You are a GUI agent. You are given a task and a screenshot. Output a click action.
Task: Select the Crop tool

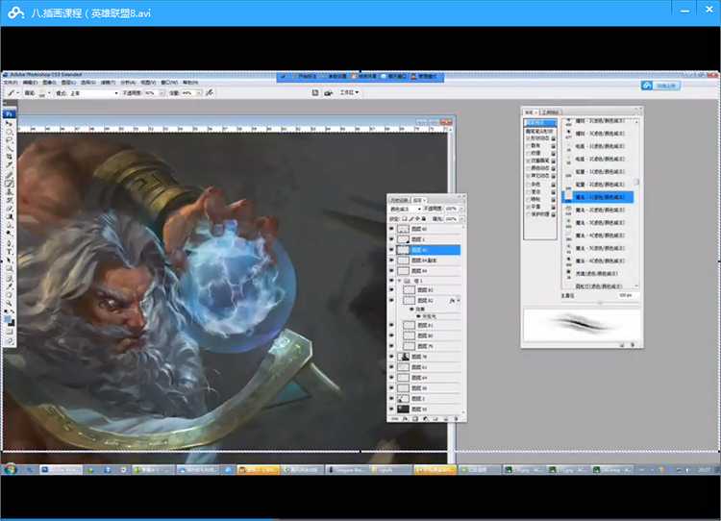pyautogui.click(x=9, y=158)
